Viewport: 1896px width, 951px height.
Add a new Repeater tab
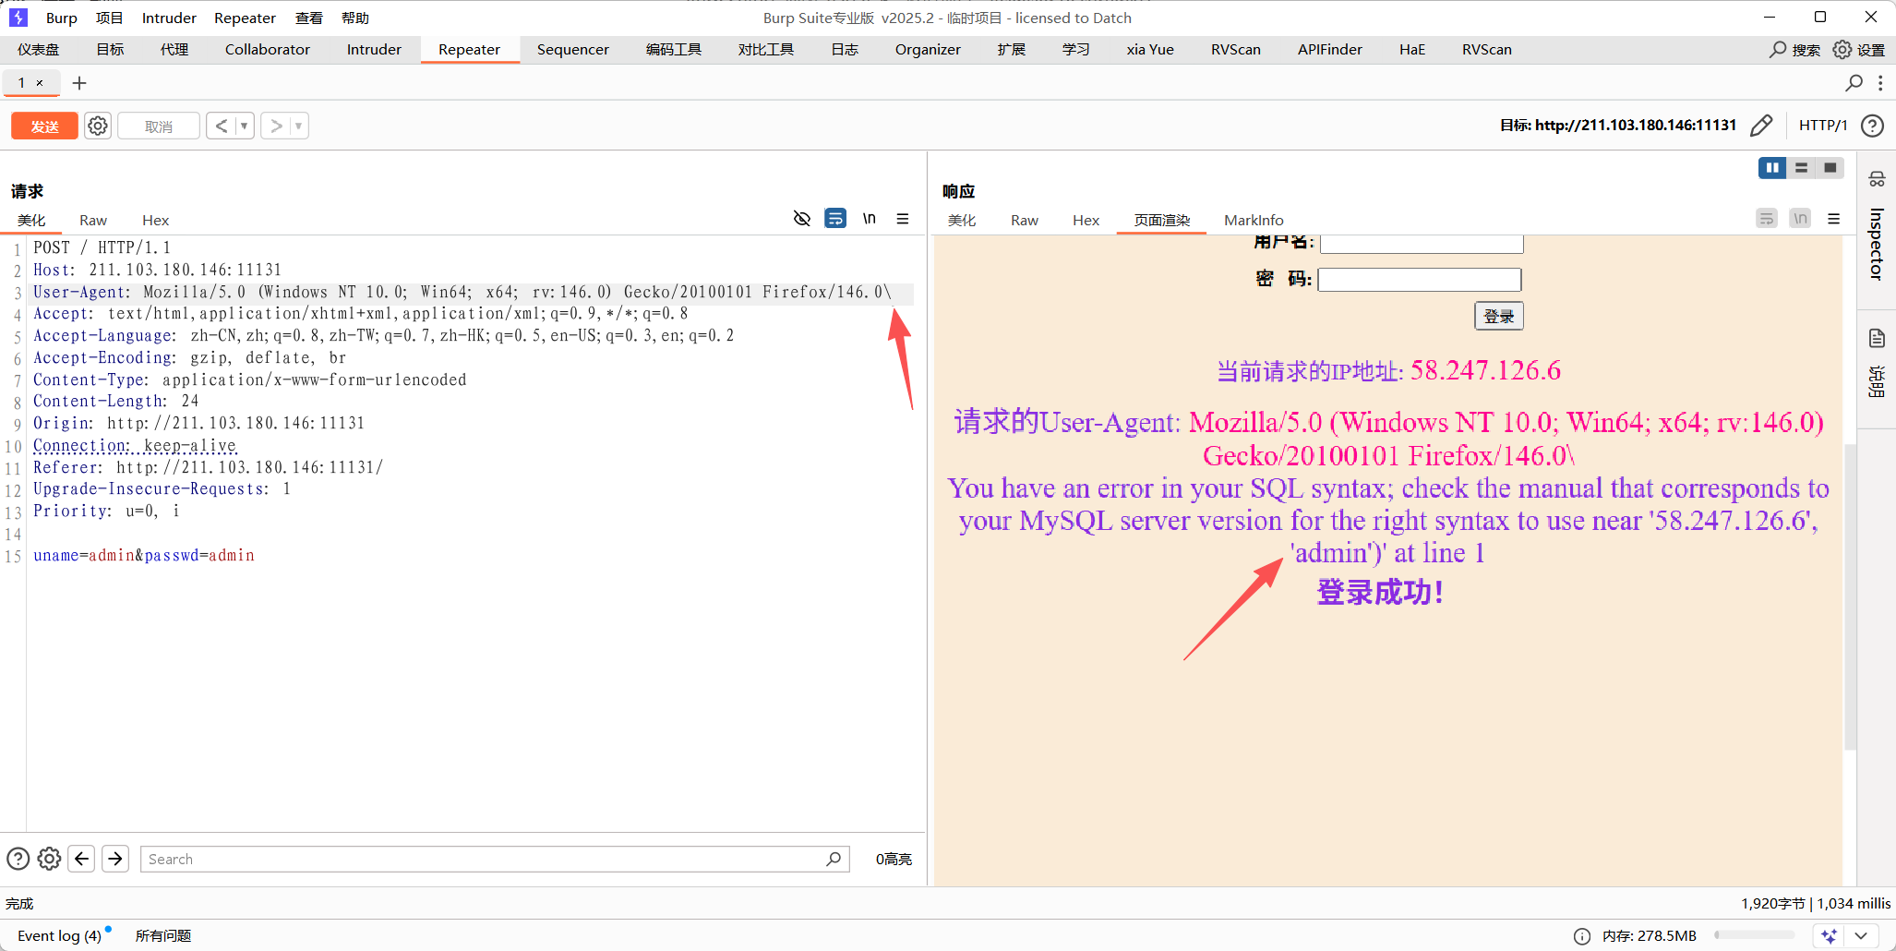point(79,83)
